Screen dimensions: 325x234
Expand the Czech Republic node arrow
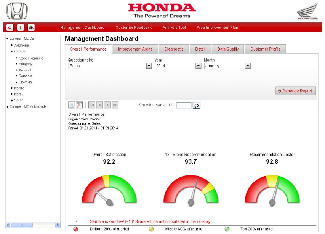pyautogui.click(x=16, y=58)
